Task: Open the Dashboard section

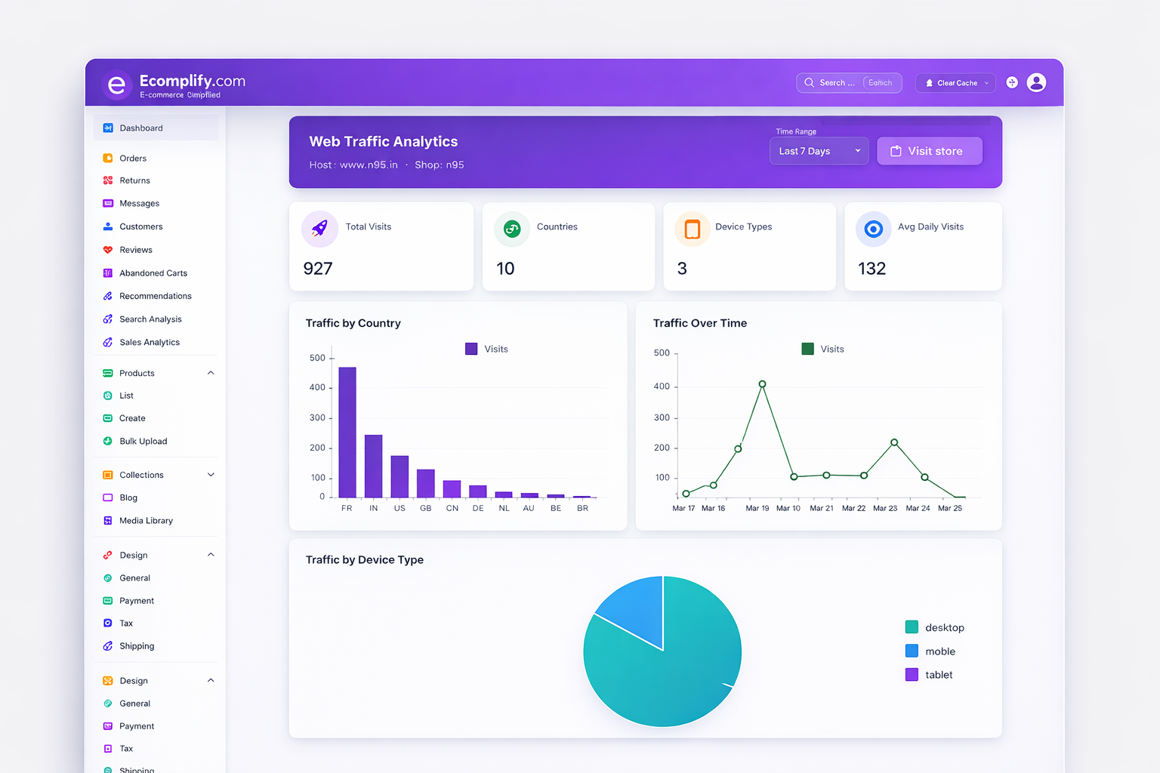Action: (140, 128)
